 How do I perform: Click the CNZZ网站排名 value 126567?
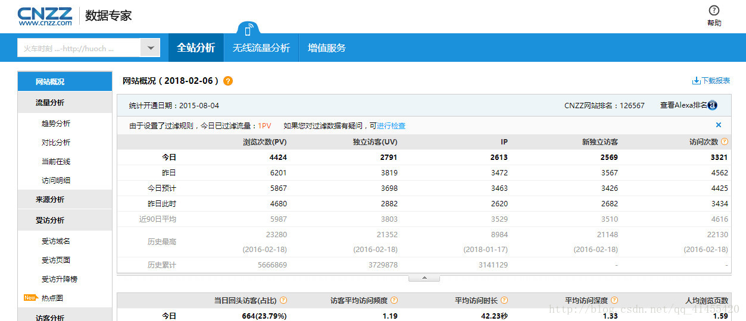(x=632, y=106)
